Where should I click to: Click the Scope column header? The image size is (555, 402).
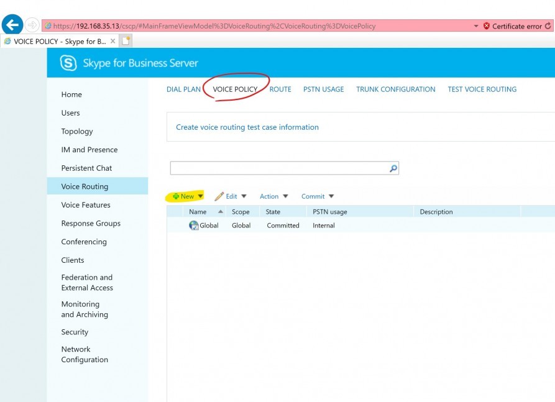click(241, 212)
